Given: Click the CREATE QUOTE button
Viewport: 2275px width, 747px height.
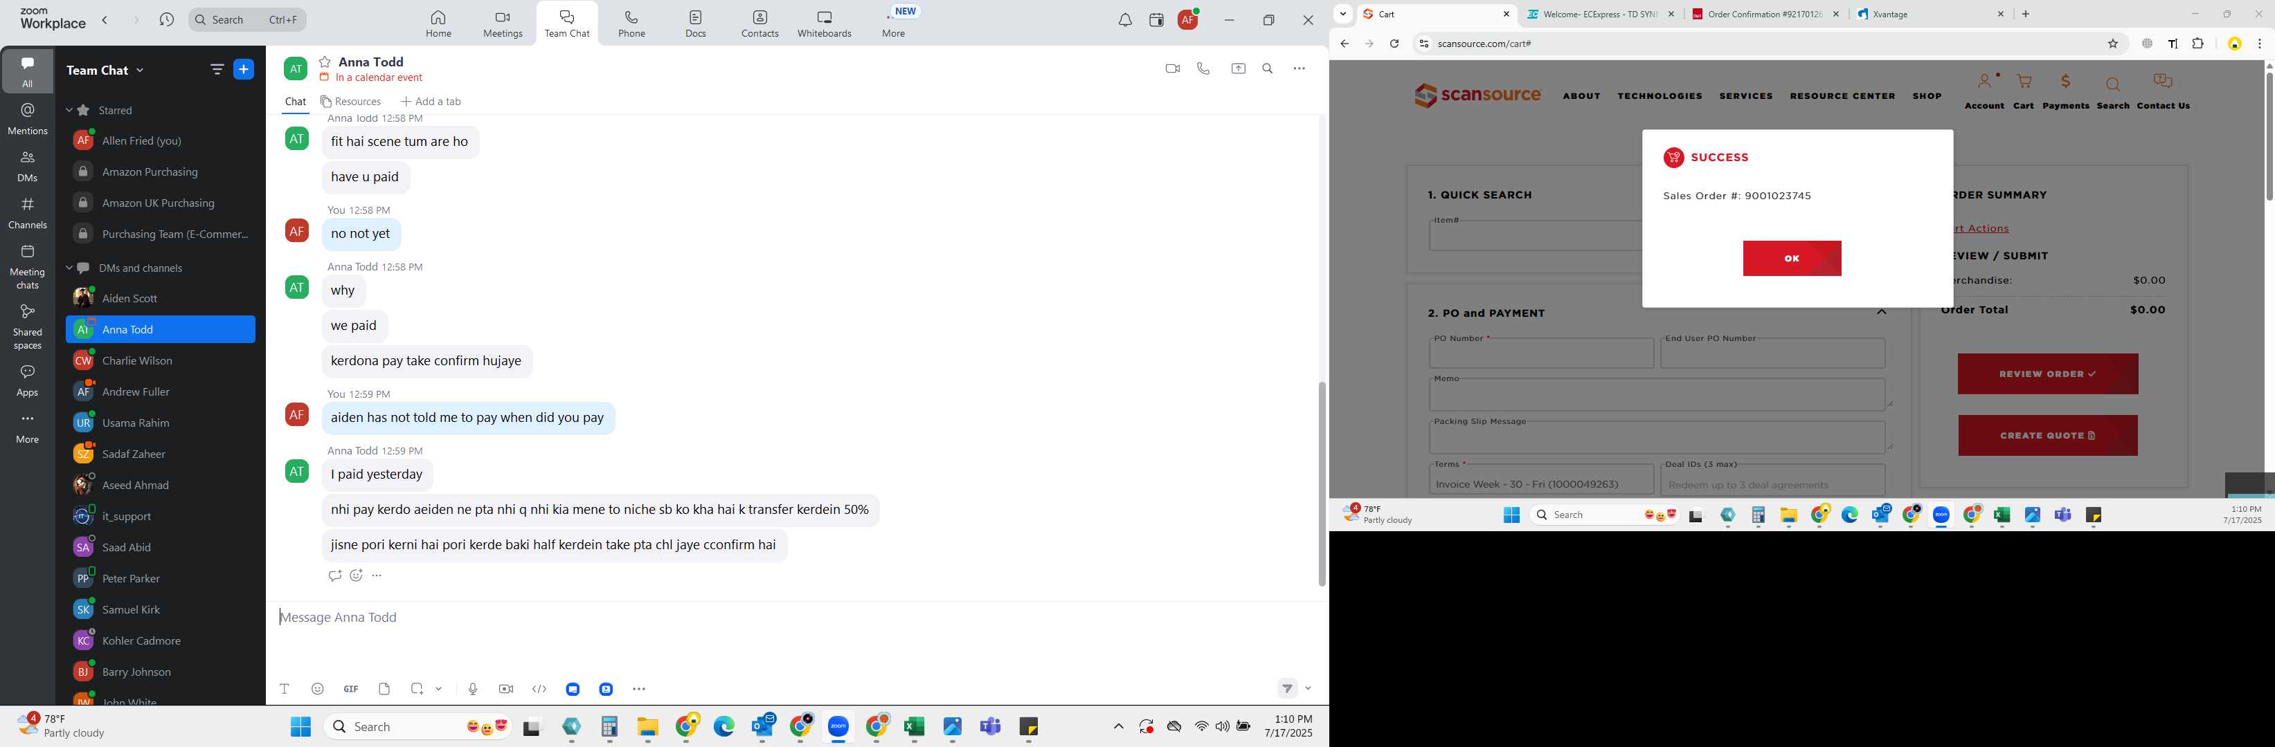Looking at the screenshot, I should point(2047,436).
